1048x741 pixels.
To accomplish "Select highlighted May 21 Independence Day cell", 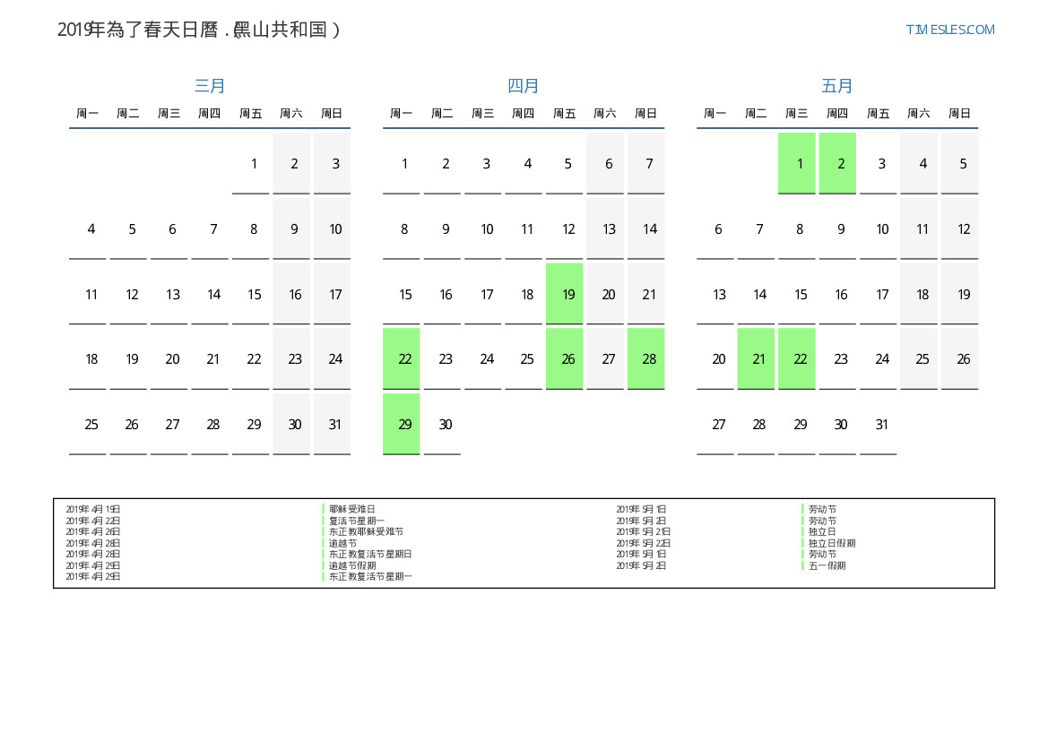I will tap(757, 359).
